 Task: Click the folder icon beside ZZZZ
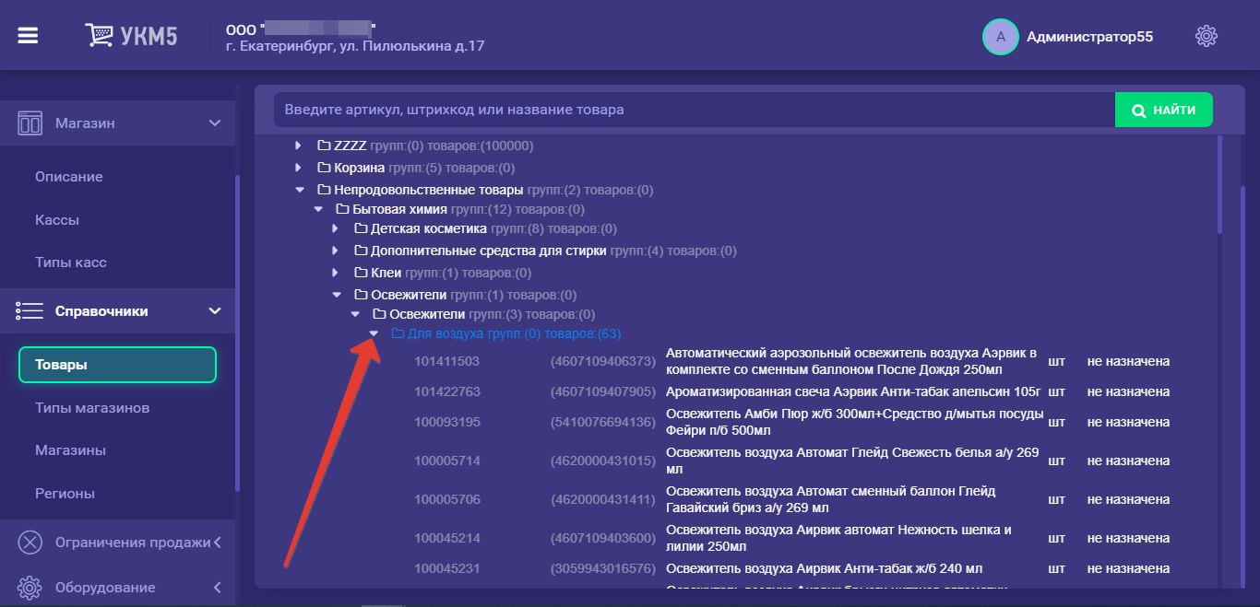pos(324,146)
